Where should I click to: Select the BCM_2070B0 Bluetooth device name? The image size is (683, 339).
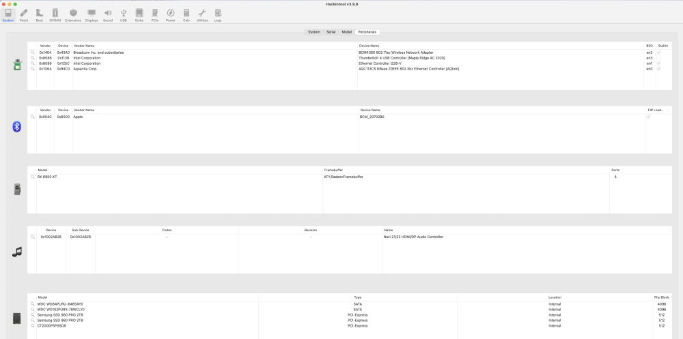[x=372, y=117]
